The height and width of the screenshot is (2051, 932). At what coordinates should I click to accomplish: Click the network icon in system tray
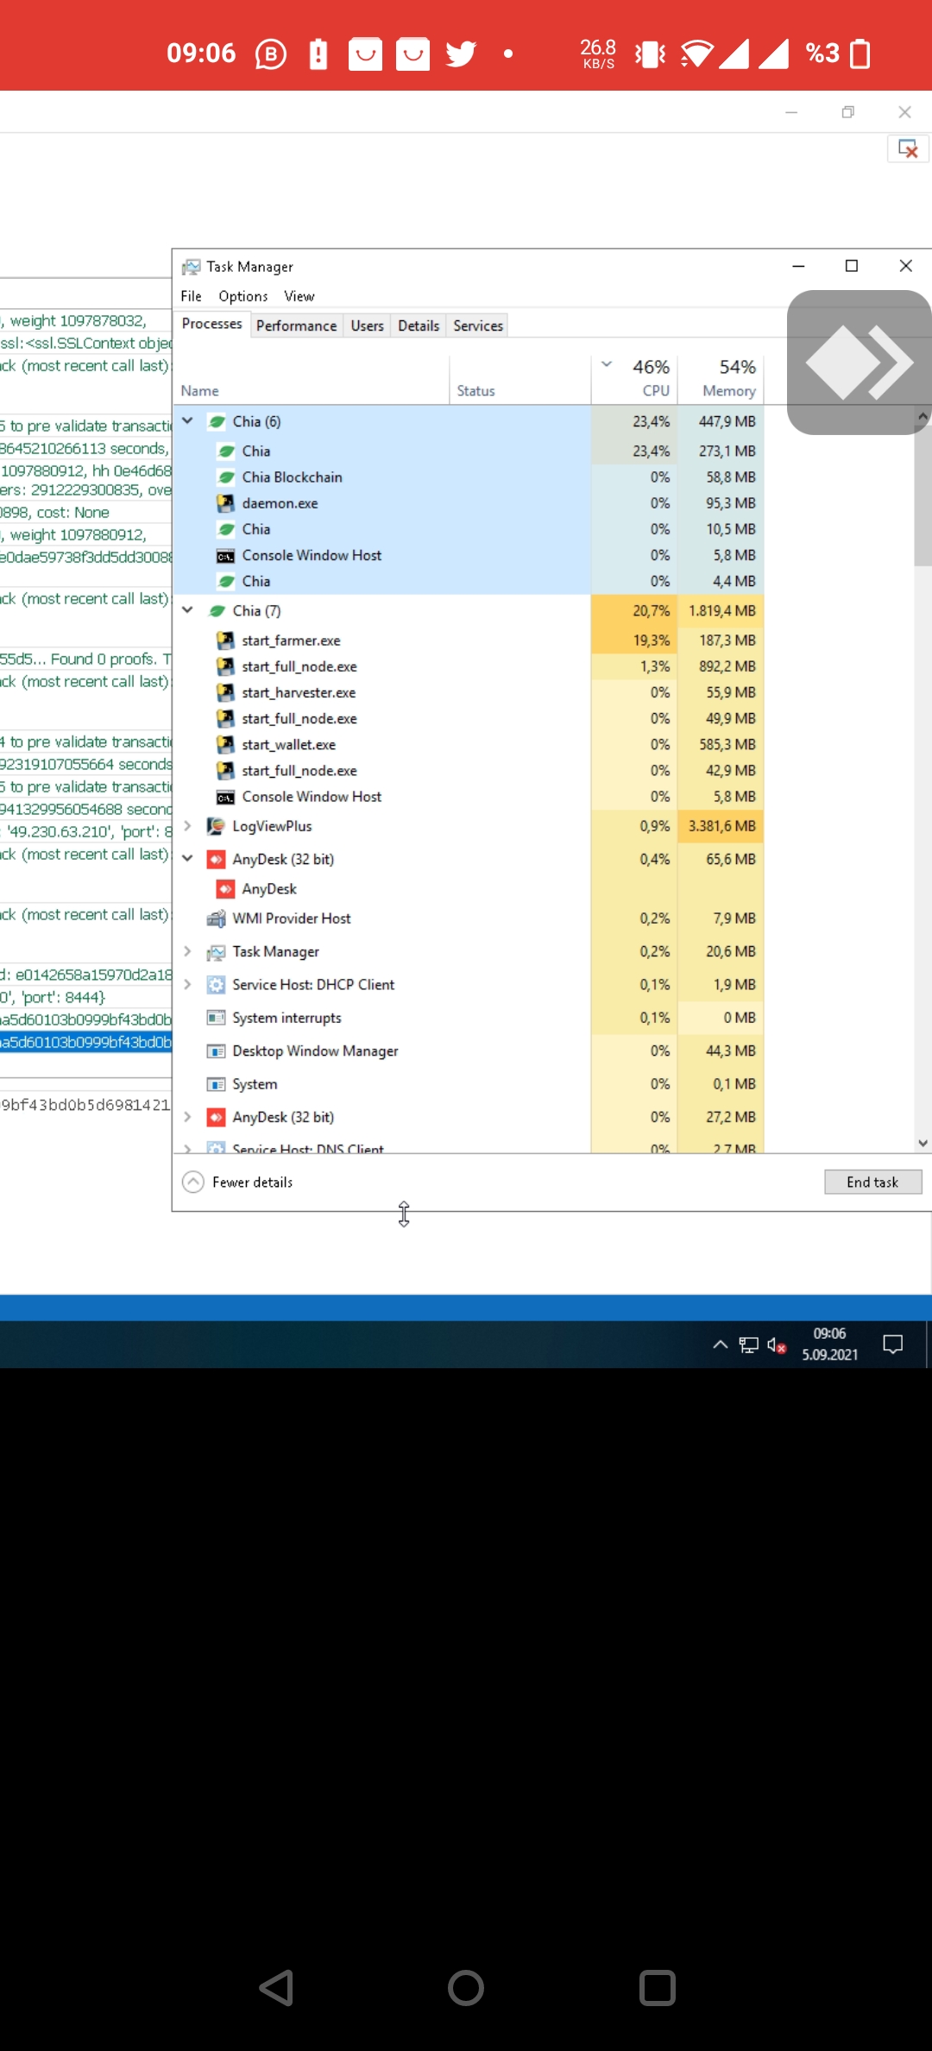point(749,1345)
